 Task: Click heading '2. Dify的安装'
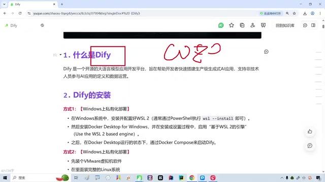[87, 95]
